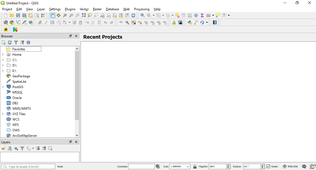Image resolution: width=316 pixels, height=170 pixels.
Task: Click the EPSG:4326 CRS button
Action: [x=290, y=166]
